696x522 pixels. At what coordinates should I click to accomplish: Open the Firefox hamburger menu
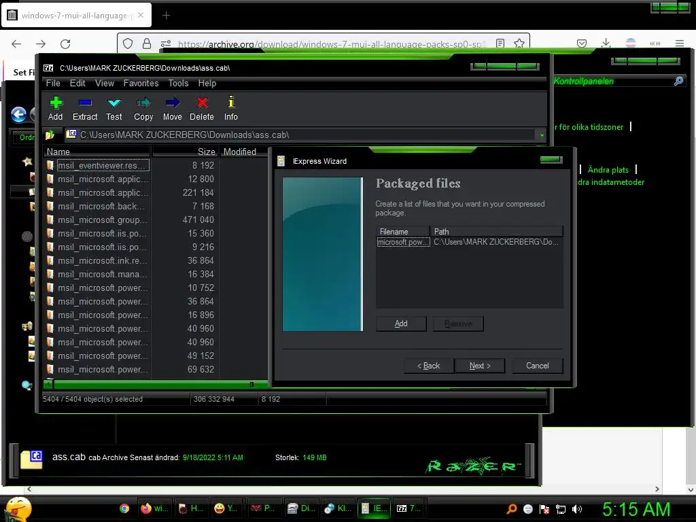680,43
